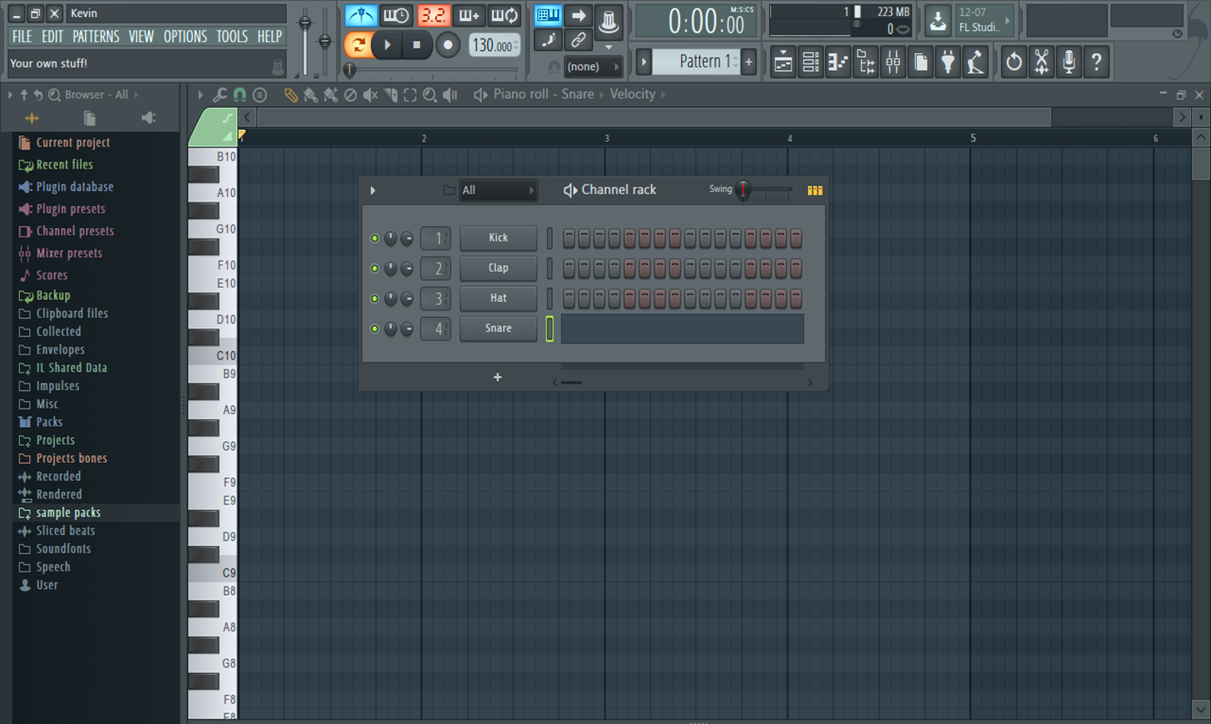Open the Velocity target control selector

pyautogui.click(x=633, y=95)
